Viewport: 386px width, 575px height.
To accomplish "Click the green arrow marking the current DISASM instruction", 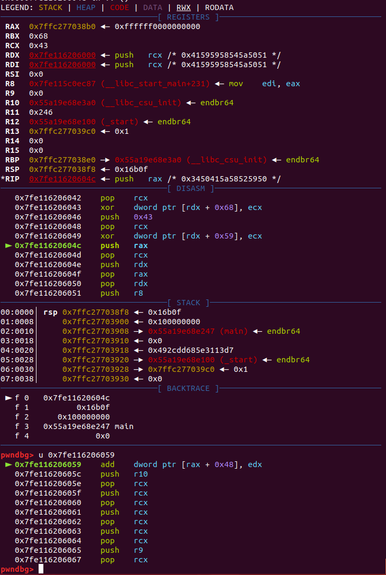I will click(x=8, y=246).
